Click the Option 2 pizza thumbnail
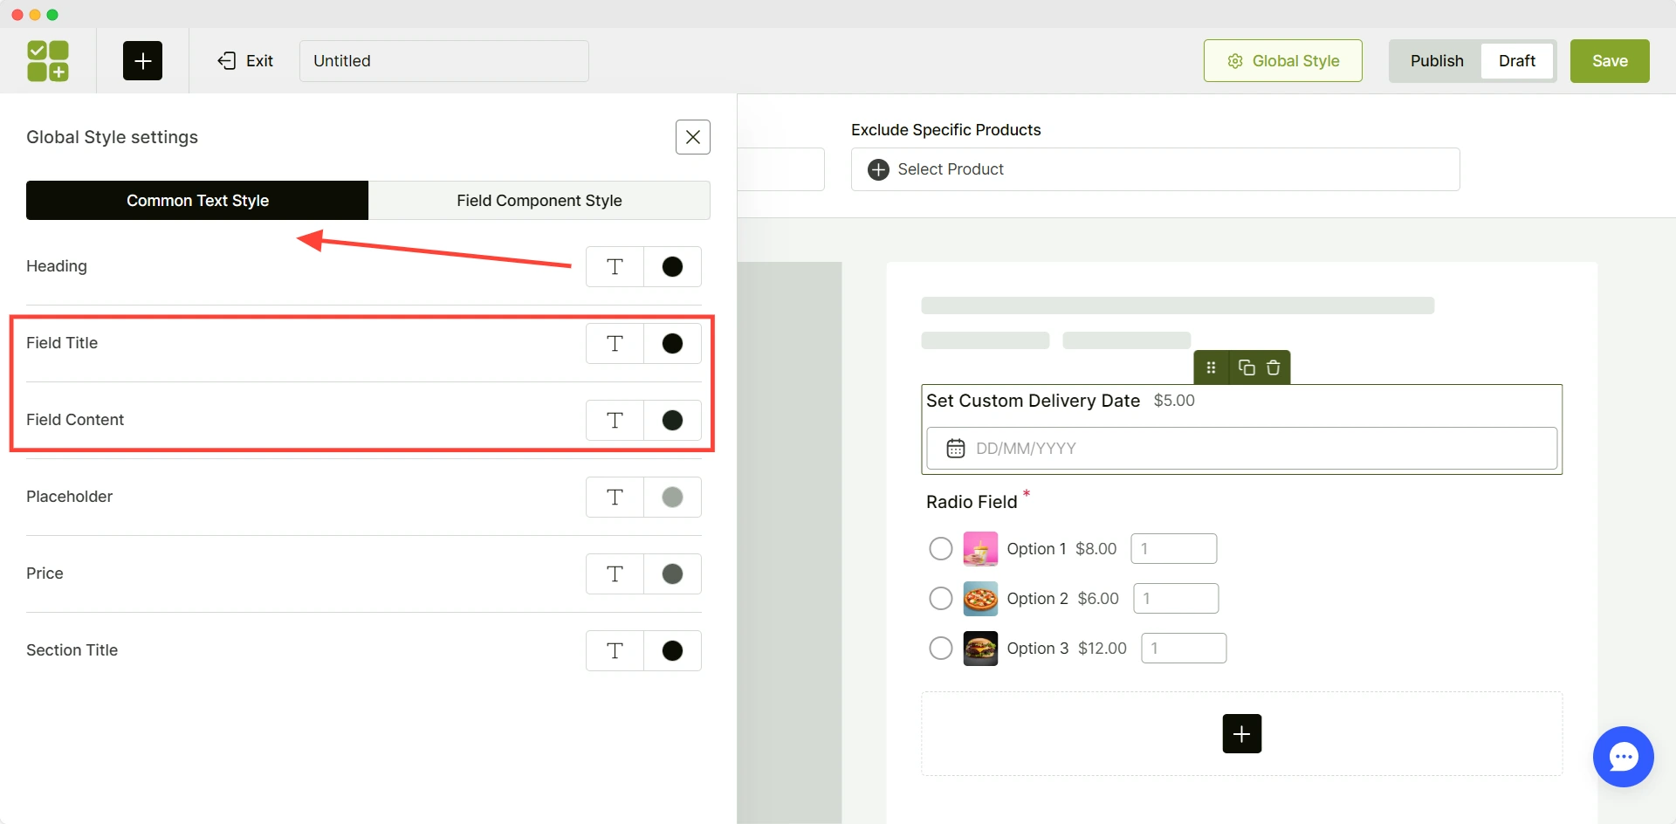 point(980,599)
